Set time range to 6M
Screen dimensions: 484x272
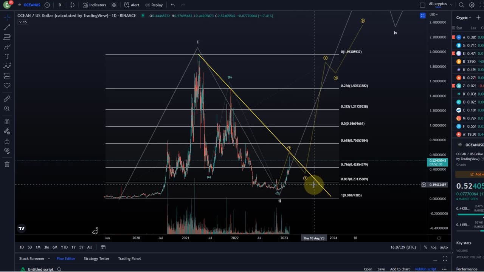[x=55, y=247]
